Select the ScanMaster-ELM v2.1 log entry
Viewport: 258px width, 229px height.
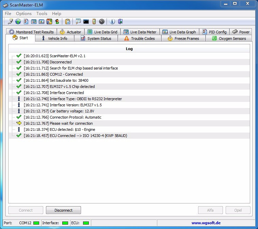[x=129, y=56]
